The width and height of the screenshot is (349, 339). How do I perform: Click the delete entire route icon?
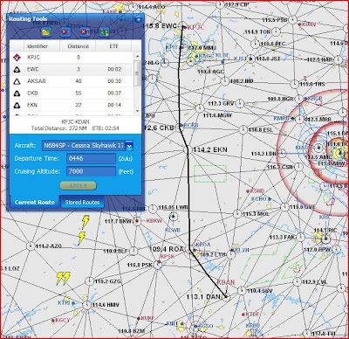tap(85, 31)
